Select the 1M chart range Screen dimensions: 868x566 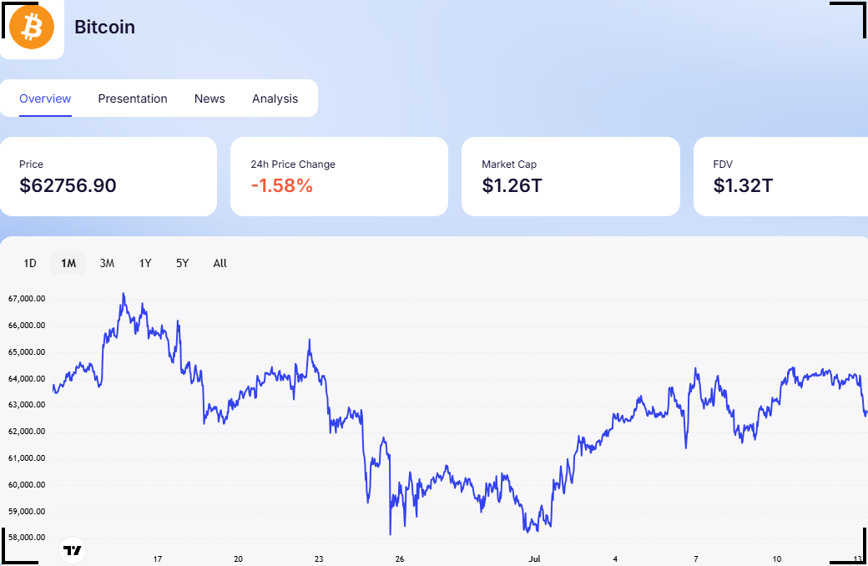[68, 263]
